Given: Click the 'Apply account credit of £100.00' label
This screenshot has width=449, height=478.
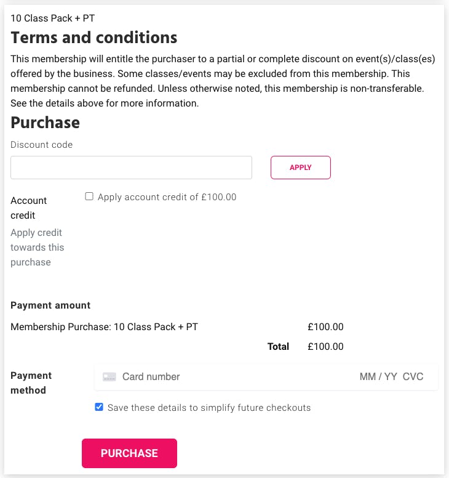Looking at the screenshot, I should pos(167,197).
